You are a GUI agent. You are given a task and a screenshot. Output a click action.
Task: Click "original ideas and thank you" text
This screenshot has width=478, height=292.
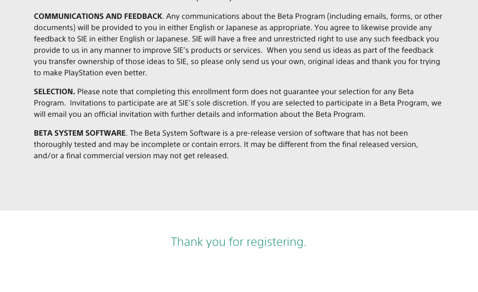358,62
